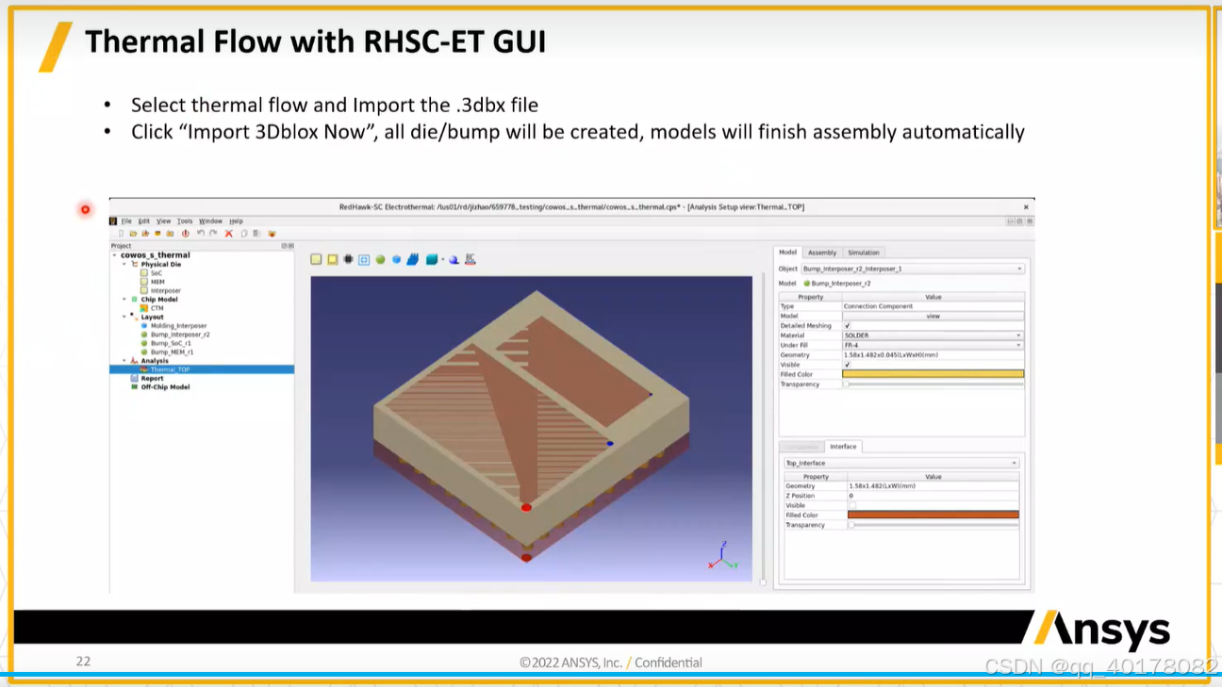Viewport: 1222px width, 687px height.
Task: Click the Redo arrow icon
Action: [x=213, y=234]
